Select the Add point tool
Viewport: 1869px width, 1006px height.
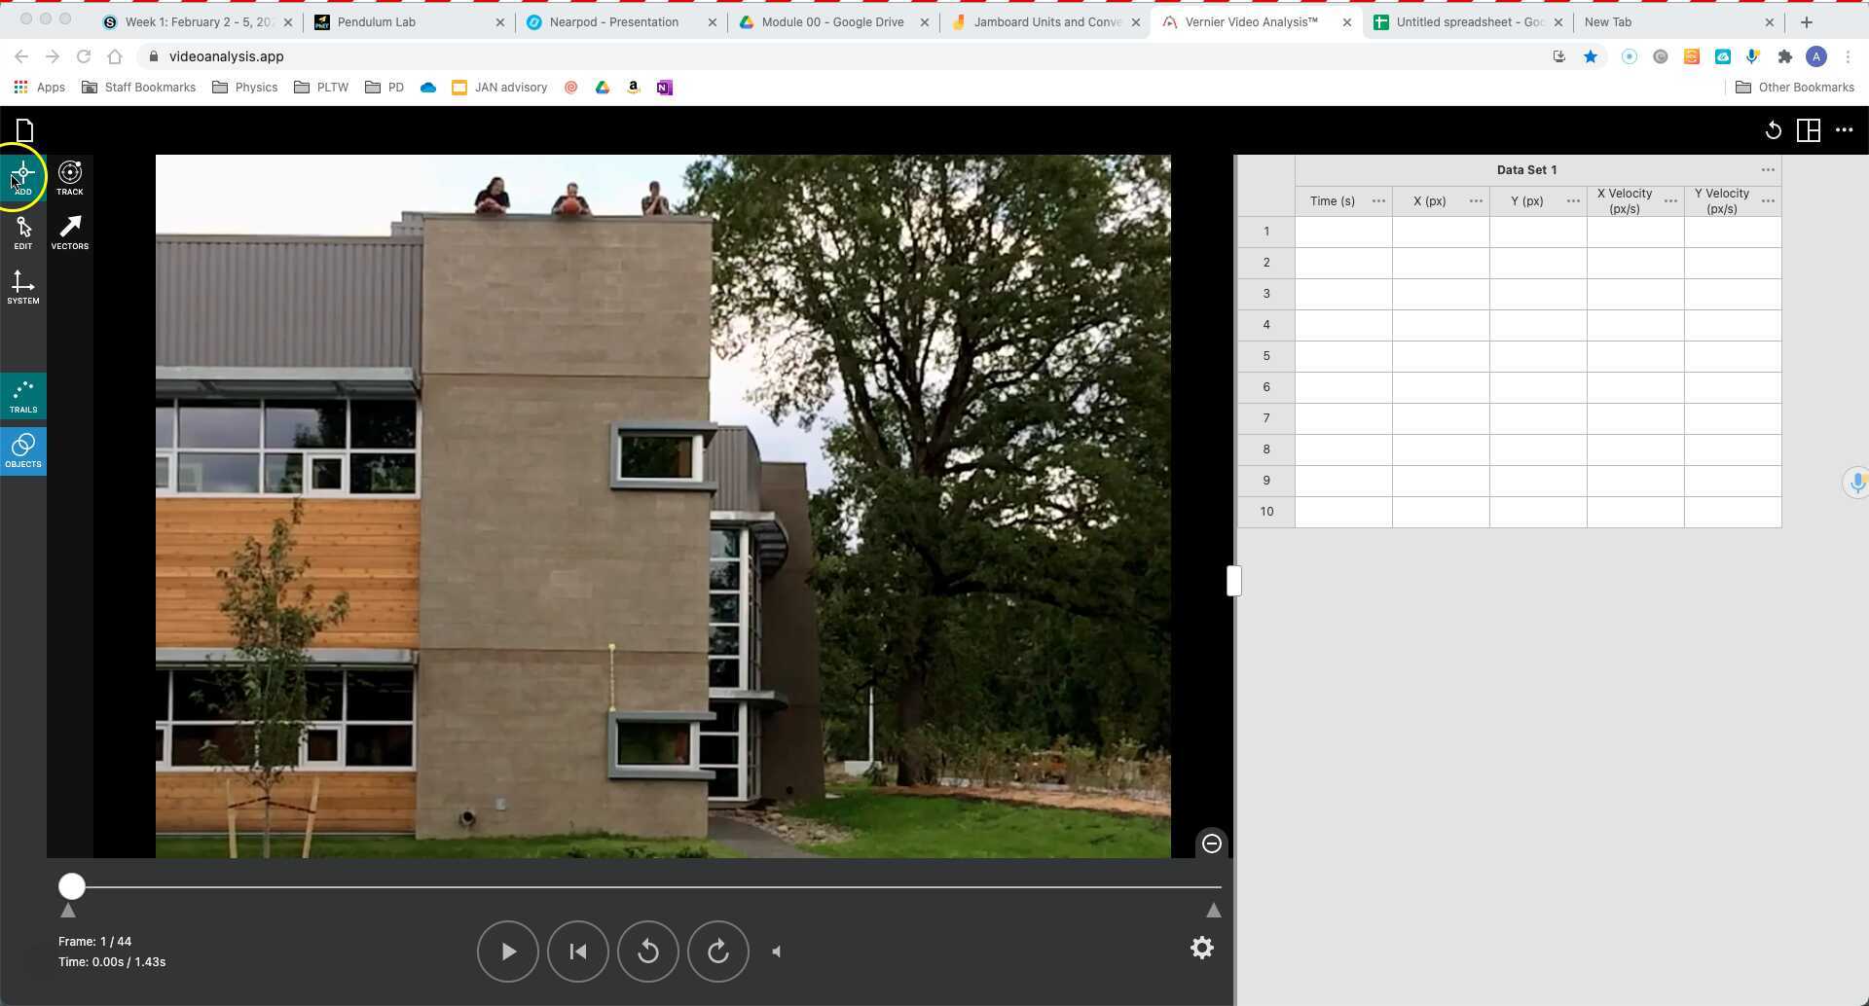coord(22,177)
